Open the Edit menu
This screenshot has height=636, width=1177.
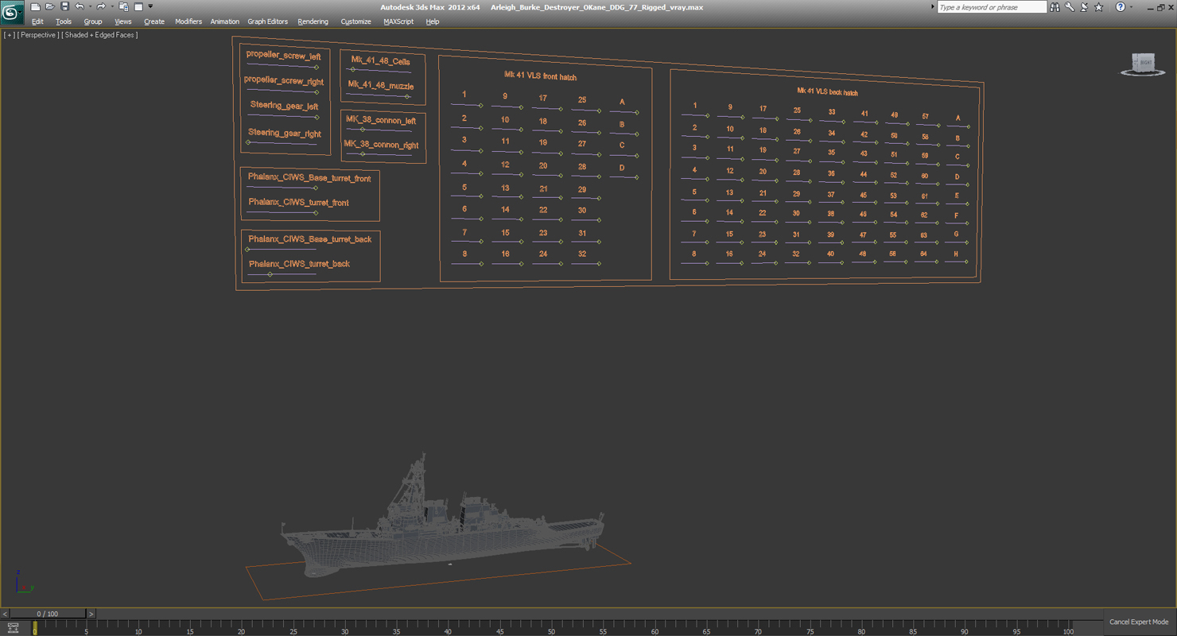click(x=37, y=21)
